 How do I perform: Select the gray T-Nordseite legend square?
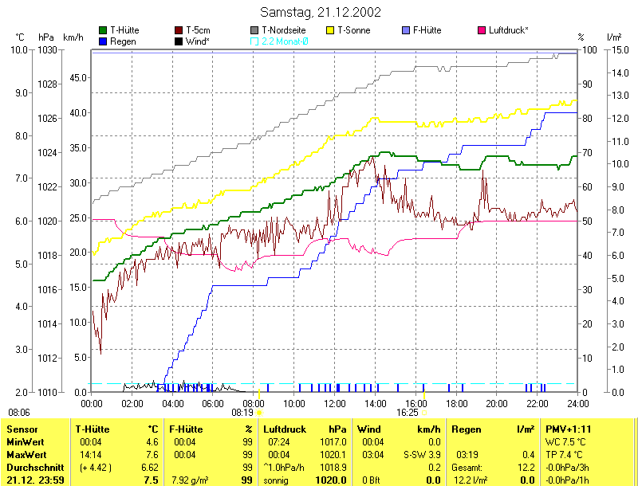coord(254,30)
